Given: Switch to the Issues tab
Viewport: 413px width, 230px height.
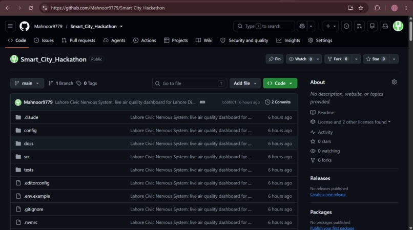Looking at the screenshot, I should tap(44, 40).
